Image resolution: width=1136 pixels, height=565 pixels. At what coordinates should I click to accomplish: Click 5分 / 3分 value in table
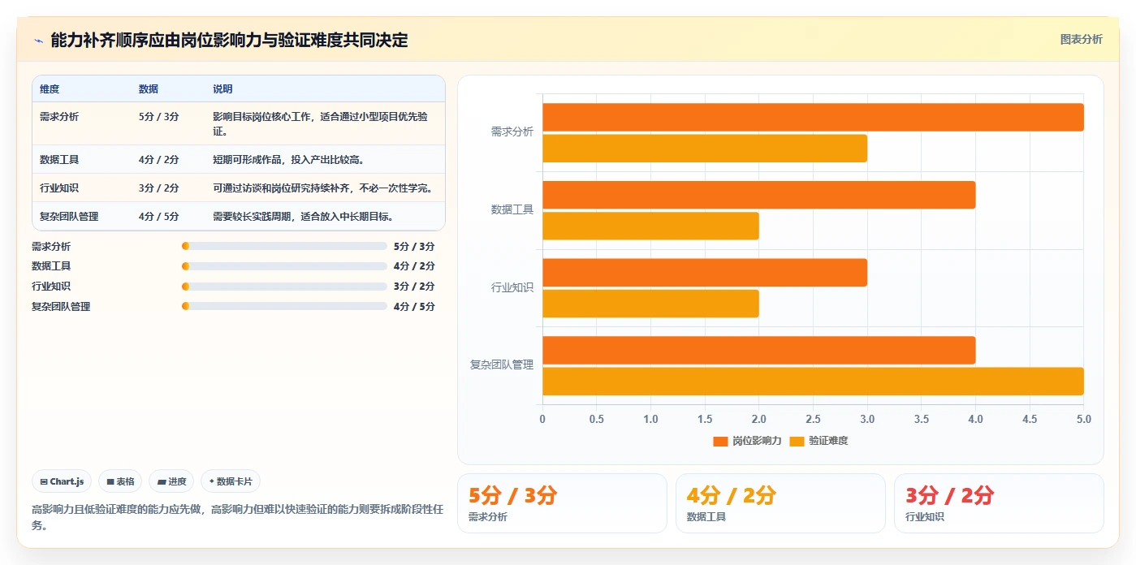(159, 116)
